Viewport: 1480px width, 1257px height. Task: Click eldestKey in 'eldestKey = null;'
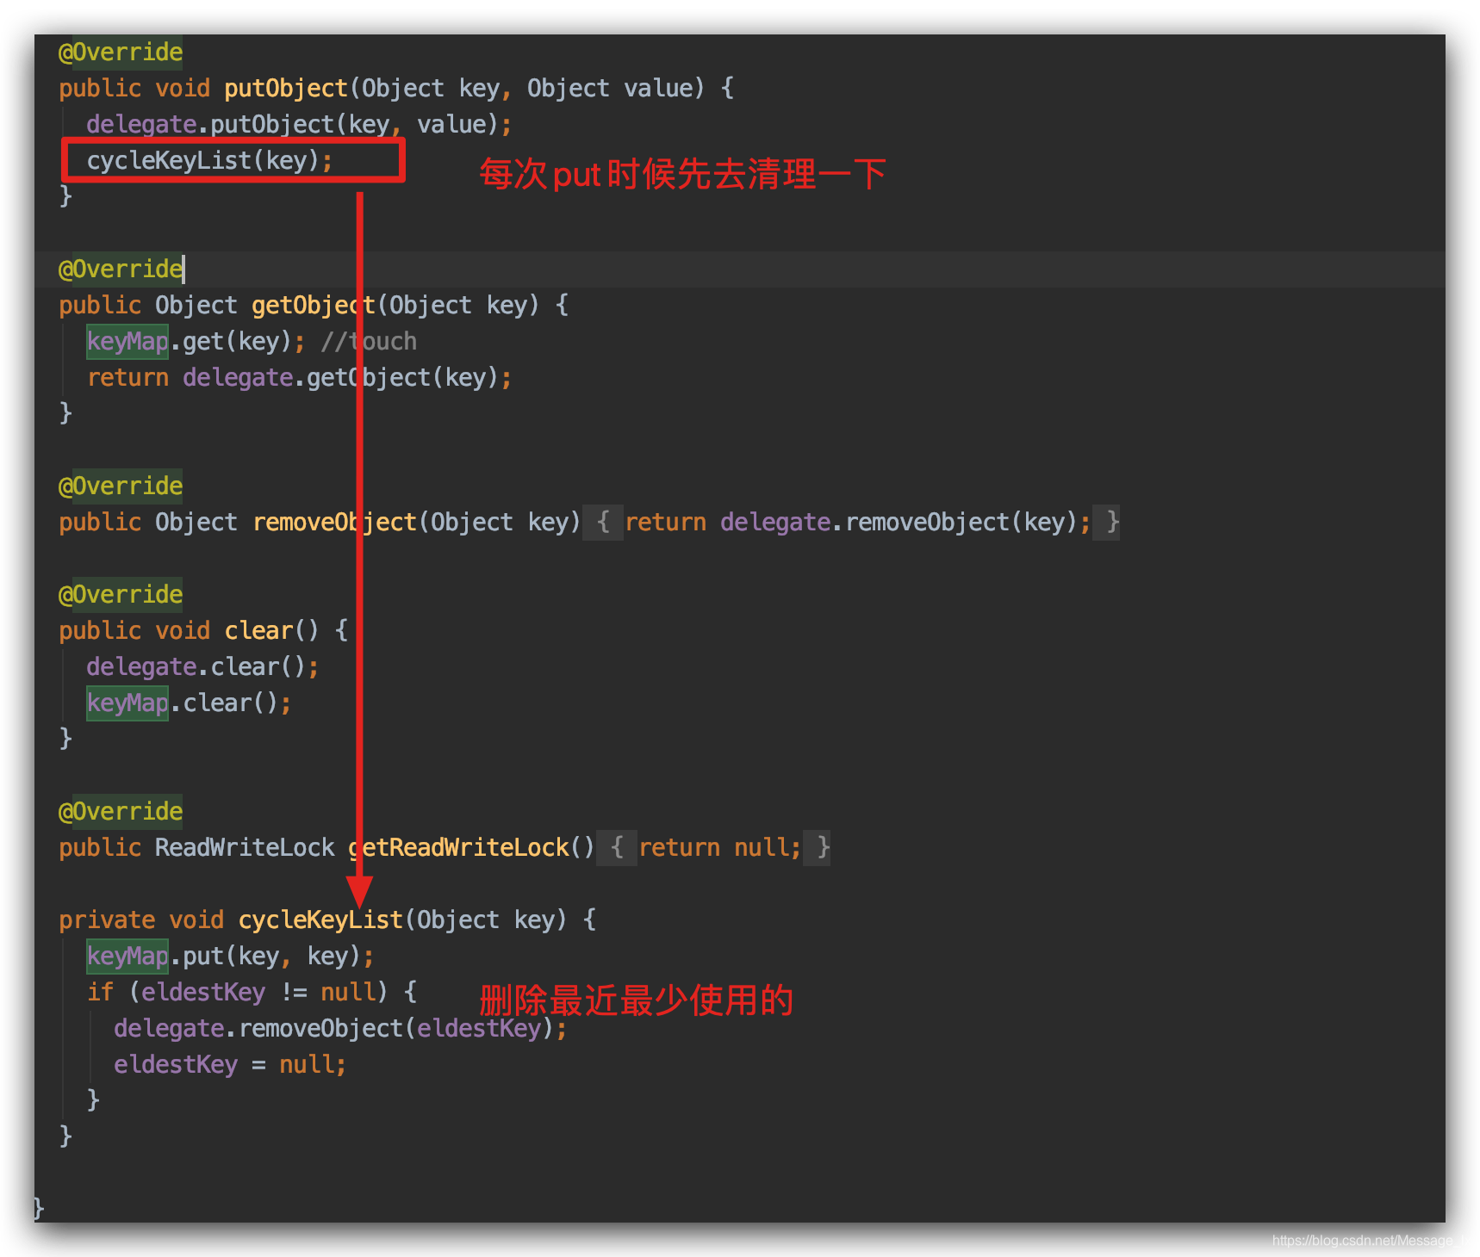point(176,1065)
